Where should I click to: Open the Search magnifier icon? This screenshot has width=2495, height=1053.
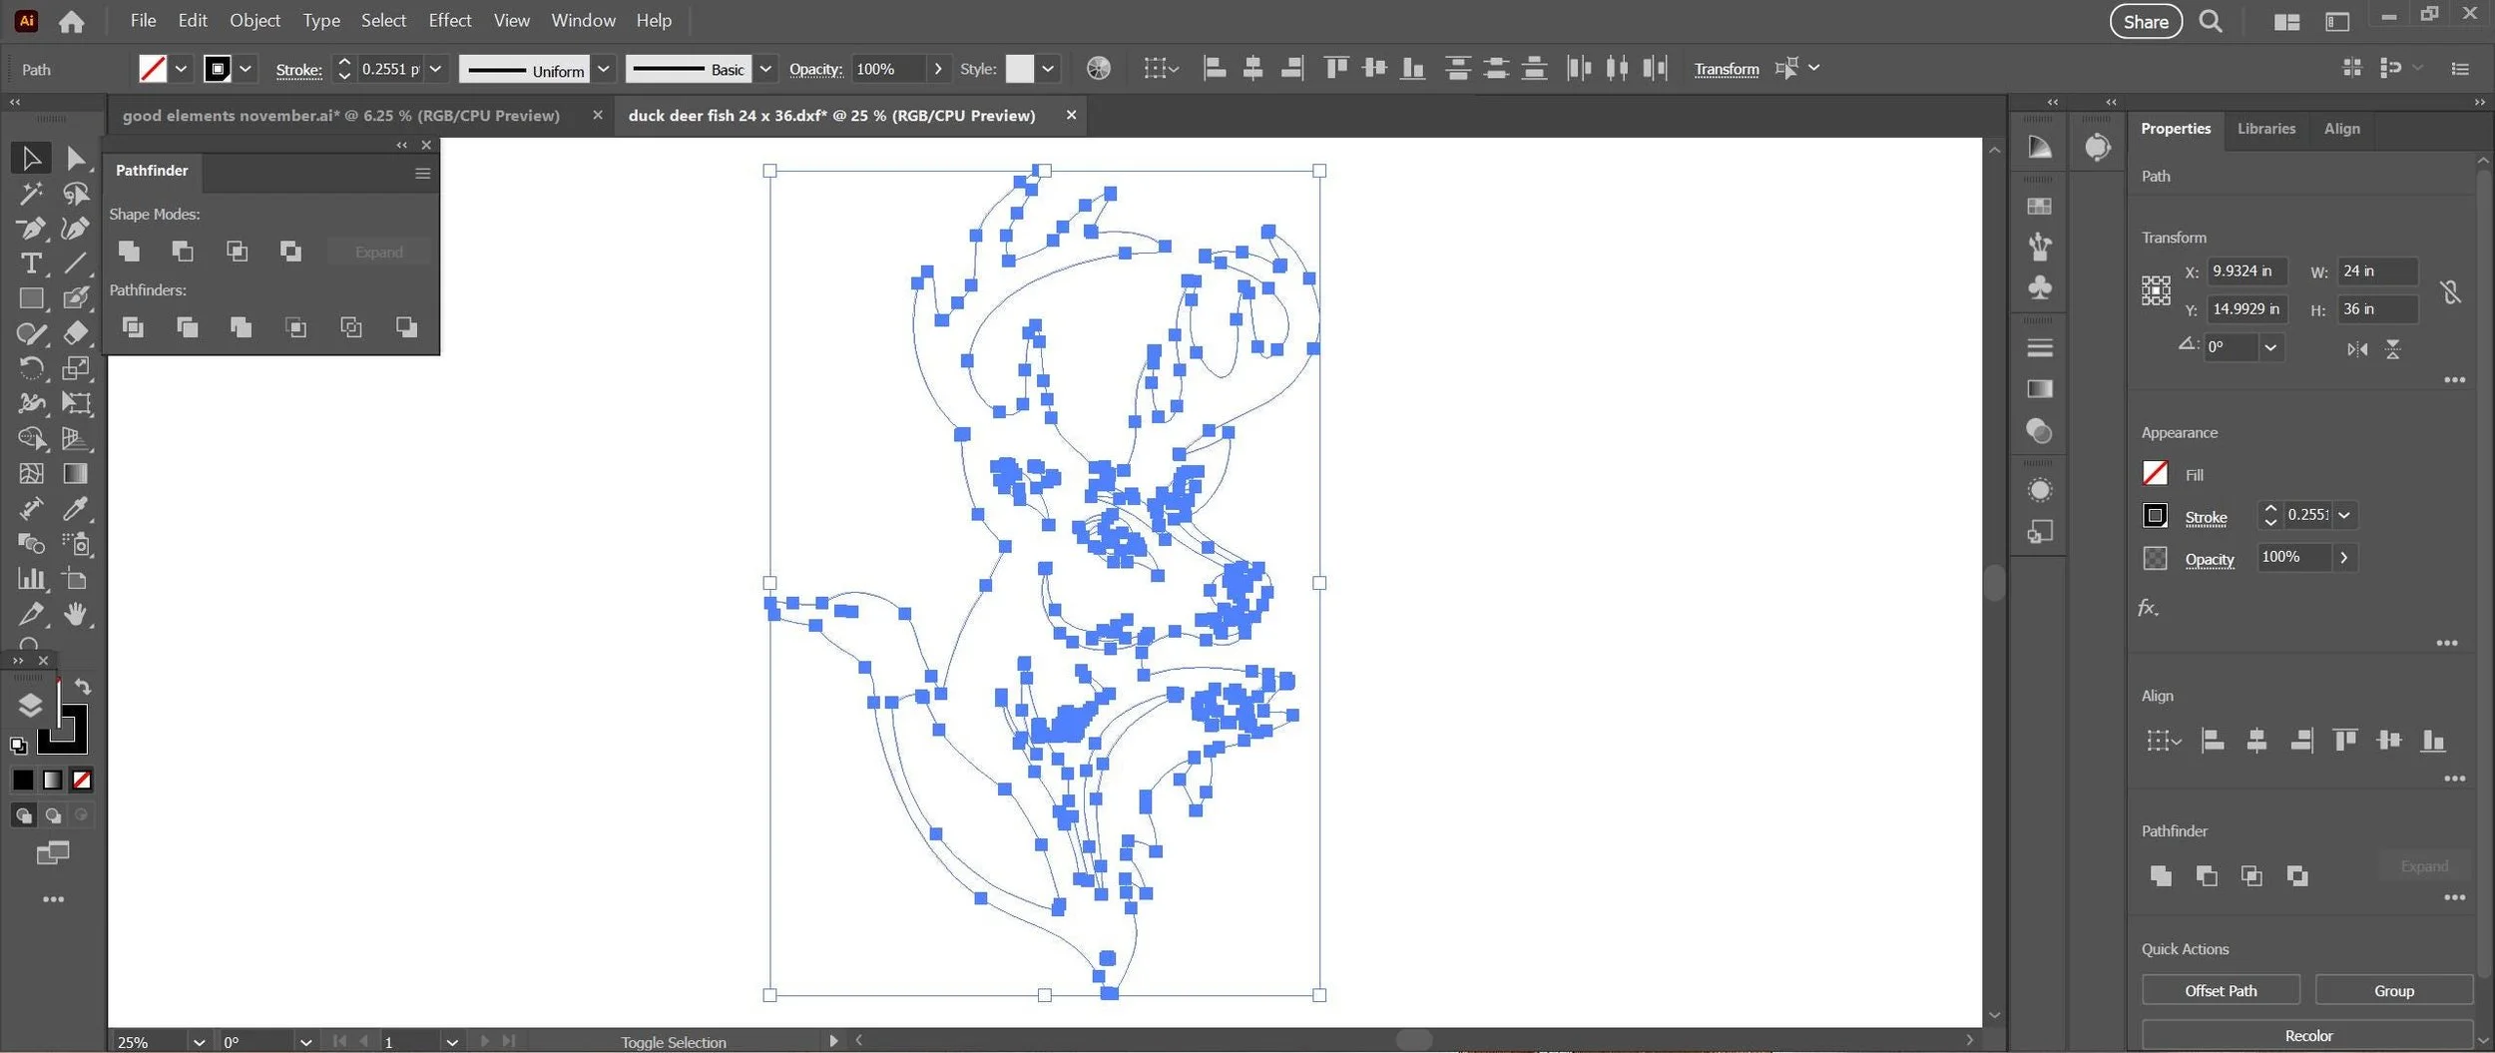tap(2211, 21)
